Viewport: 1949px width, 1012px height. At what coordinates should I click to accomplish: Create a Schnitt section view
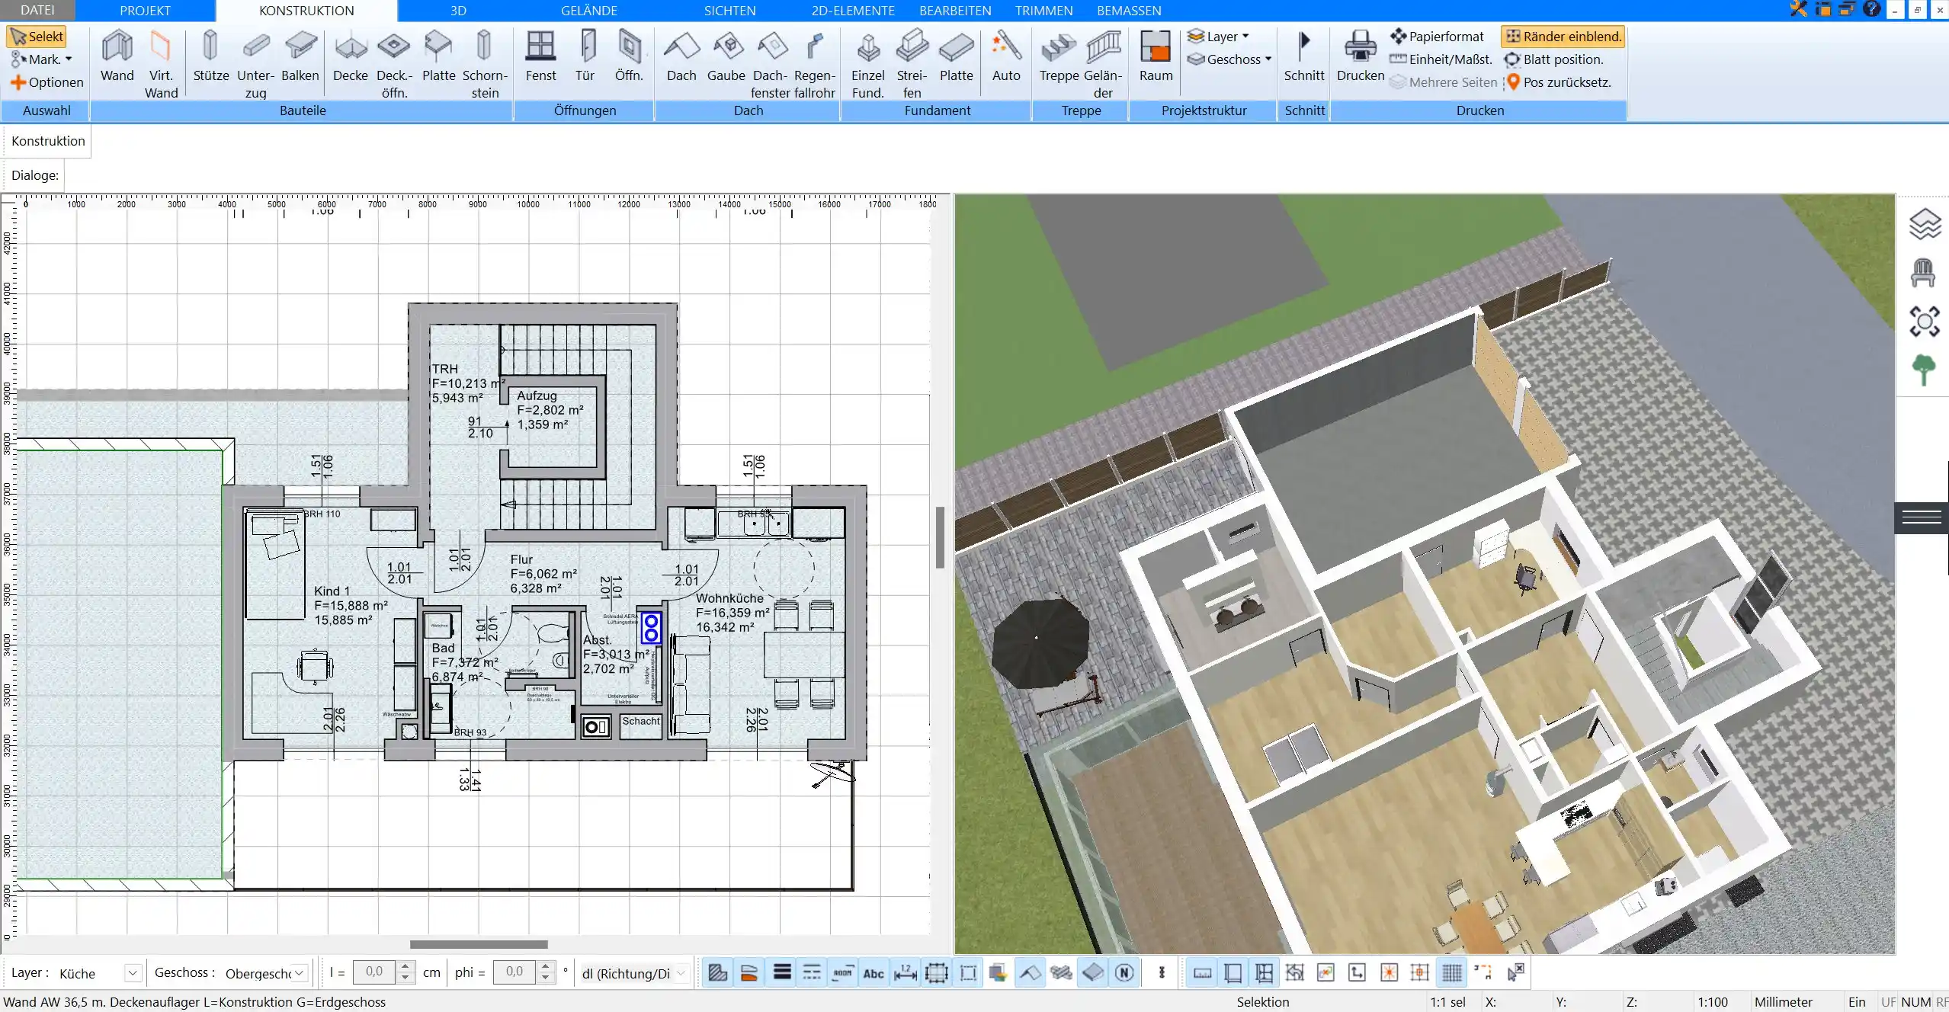pyautogui.click(x=1304, y=56)
